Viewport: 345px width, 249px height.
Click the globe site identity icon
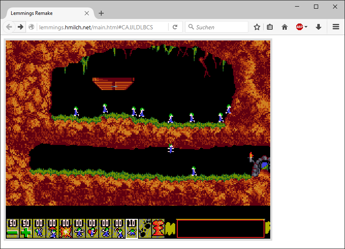31,27
